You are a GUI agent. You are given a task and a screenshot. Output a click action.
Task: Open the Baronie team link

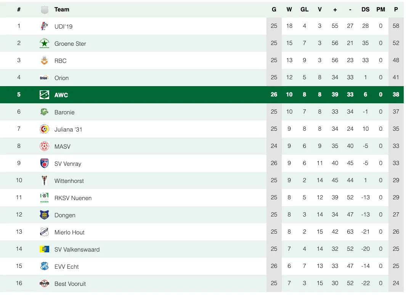point(64,112)
